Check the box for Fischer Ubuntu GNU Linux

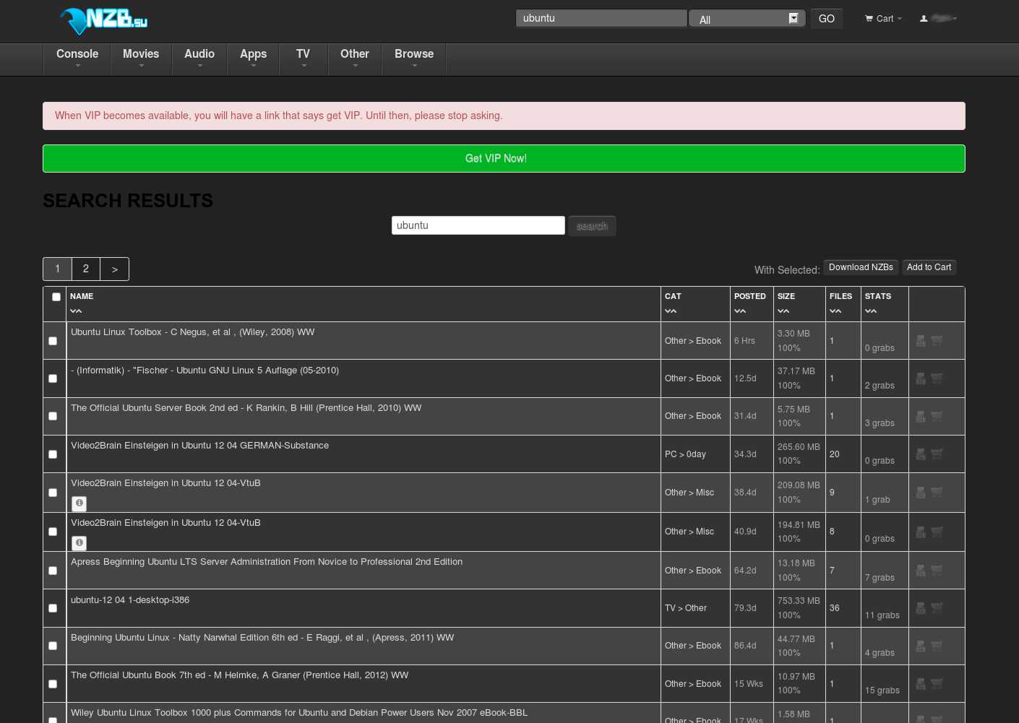[x=53, y=378]
